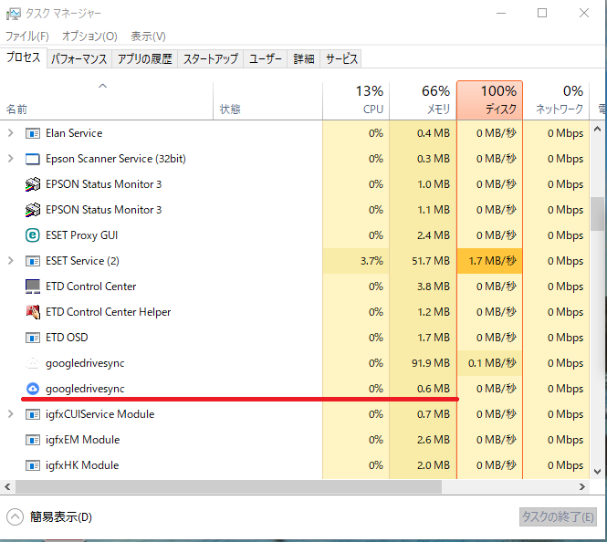
Task: Click the タスクの終了(E) button
Action: pos(558,516)
